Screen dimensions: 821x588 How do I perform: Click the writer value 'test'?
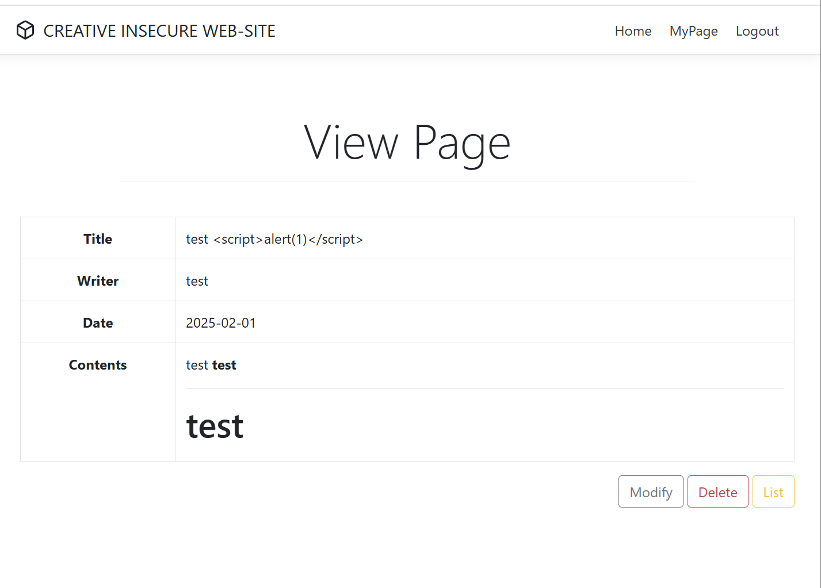coord(197,281)
